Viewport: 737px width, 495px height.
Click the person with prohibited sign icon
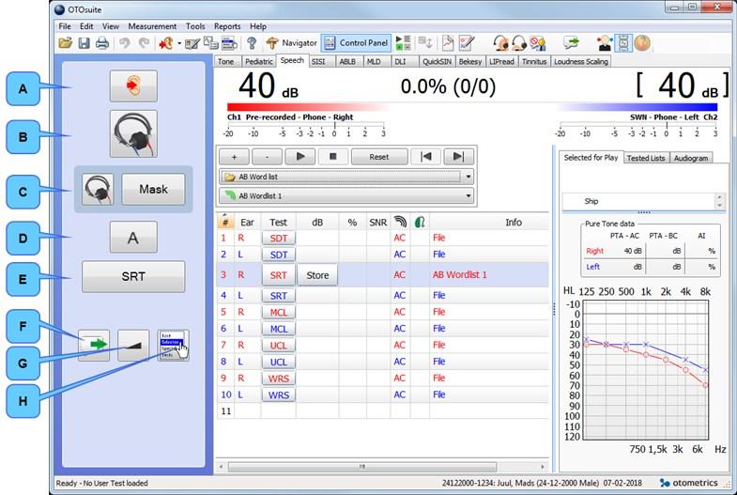coord(538,43)
